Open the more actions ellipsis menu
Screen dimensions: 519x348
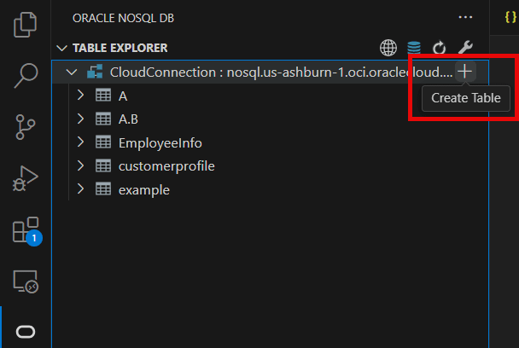coord(464,17)
